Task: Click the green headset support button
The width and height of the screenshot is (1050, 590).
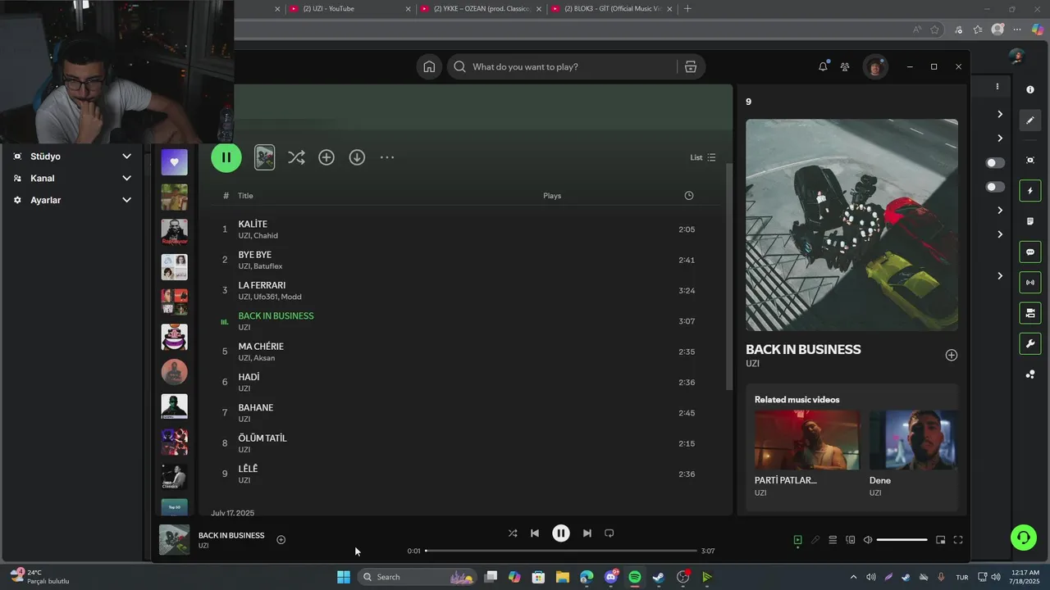Action: point(1024,538)
